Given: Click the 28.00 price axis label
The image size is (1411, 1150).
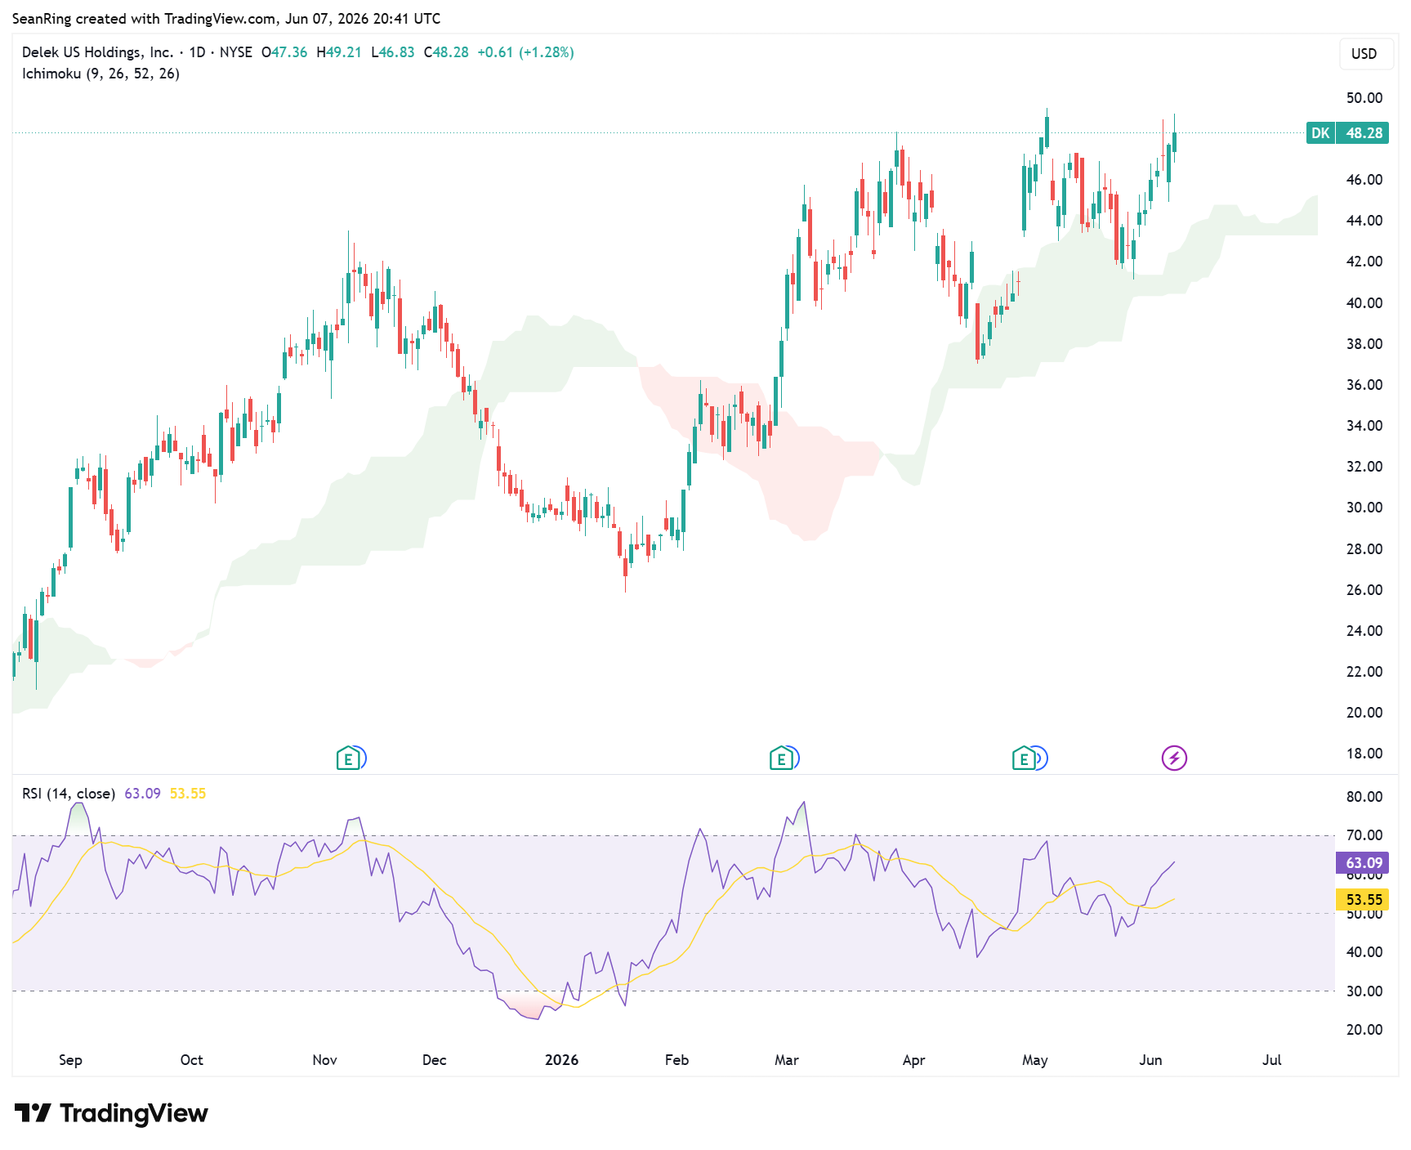Looking at the screenshot, I should (1364, 549).
